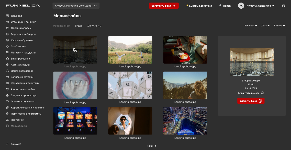This screenshot has width=291, height=150.
Task: Select the mountain view woman thumbnail
Action: (185, 85)
